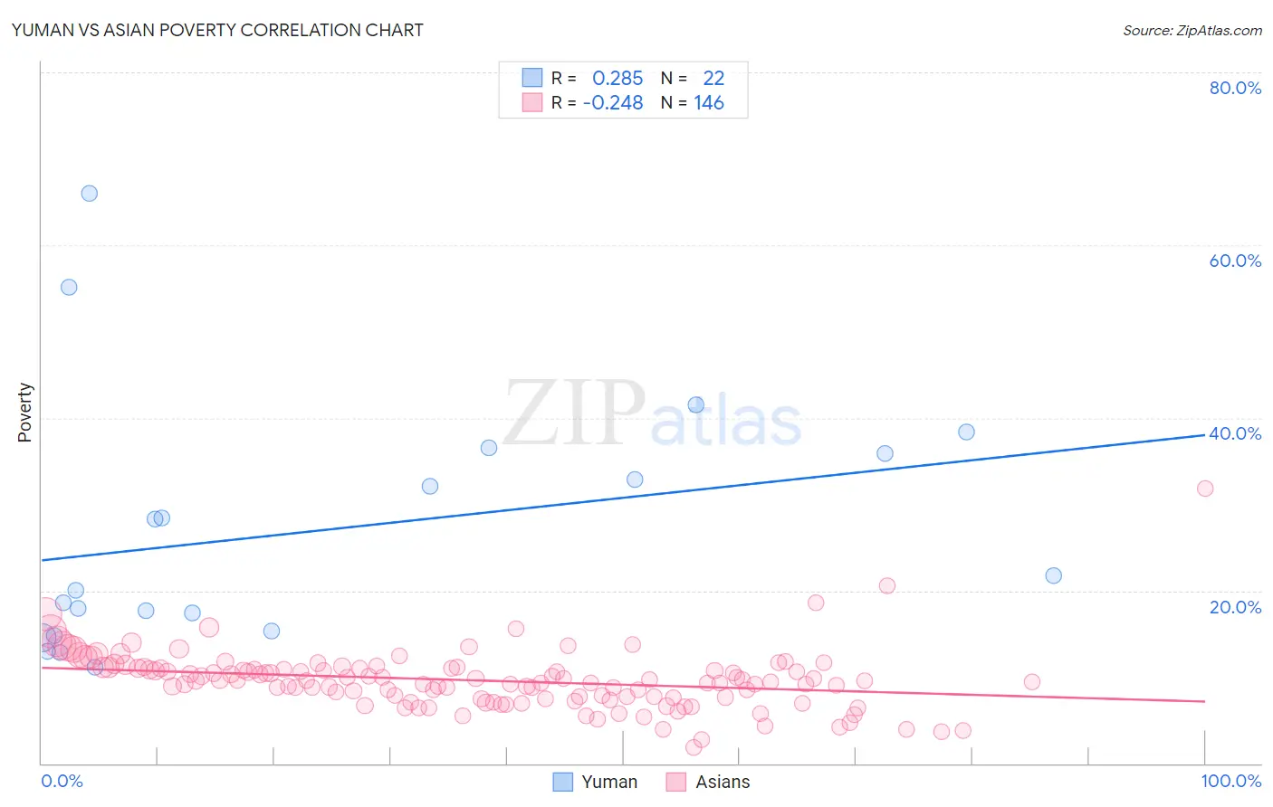Click the Yuman point near 41% poverty
1273x807 pixels.
[695, 404]
